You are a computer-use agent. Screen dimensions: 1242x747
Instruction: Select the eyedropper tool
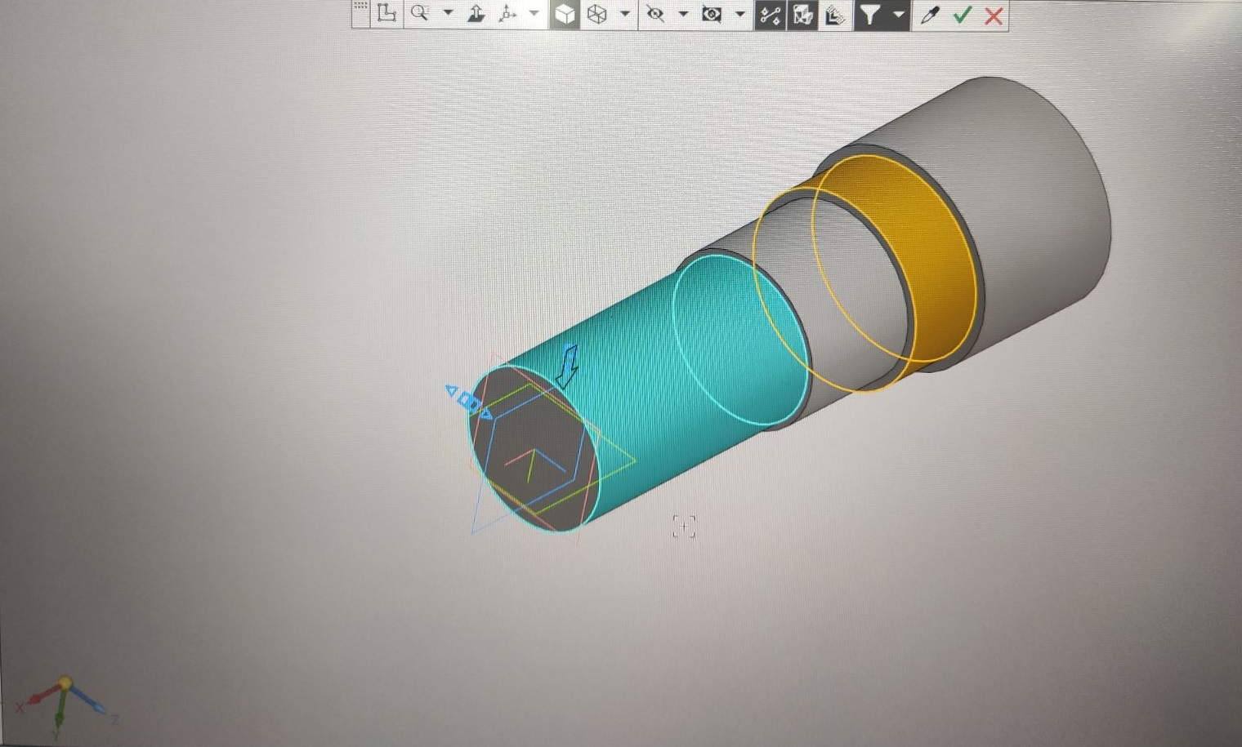(929, 15)
